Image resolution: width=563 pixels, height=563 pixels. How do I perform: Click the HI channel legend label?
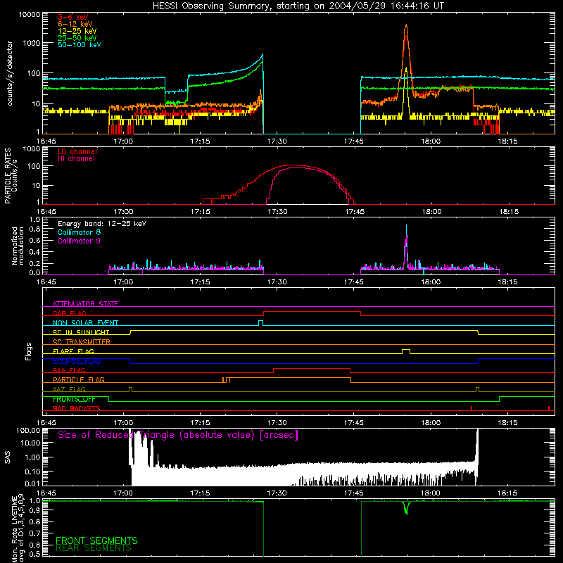(76, 159)
